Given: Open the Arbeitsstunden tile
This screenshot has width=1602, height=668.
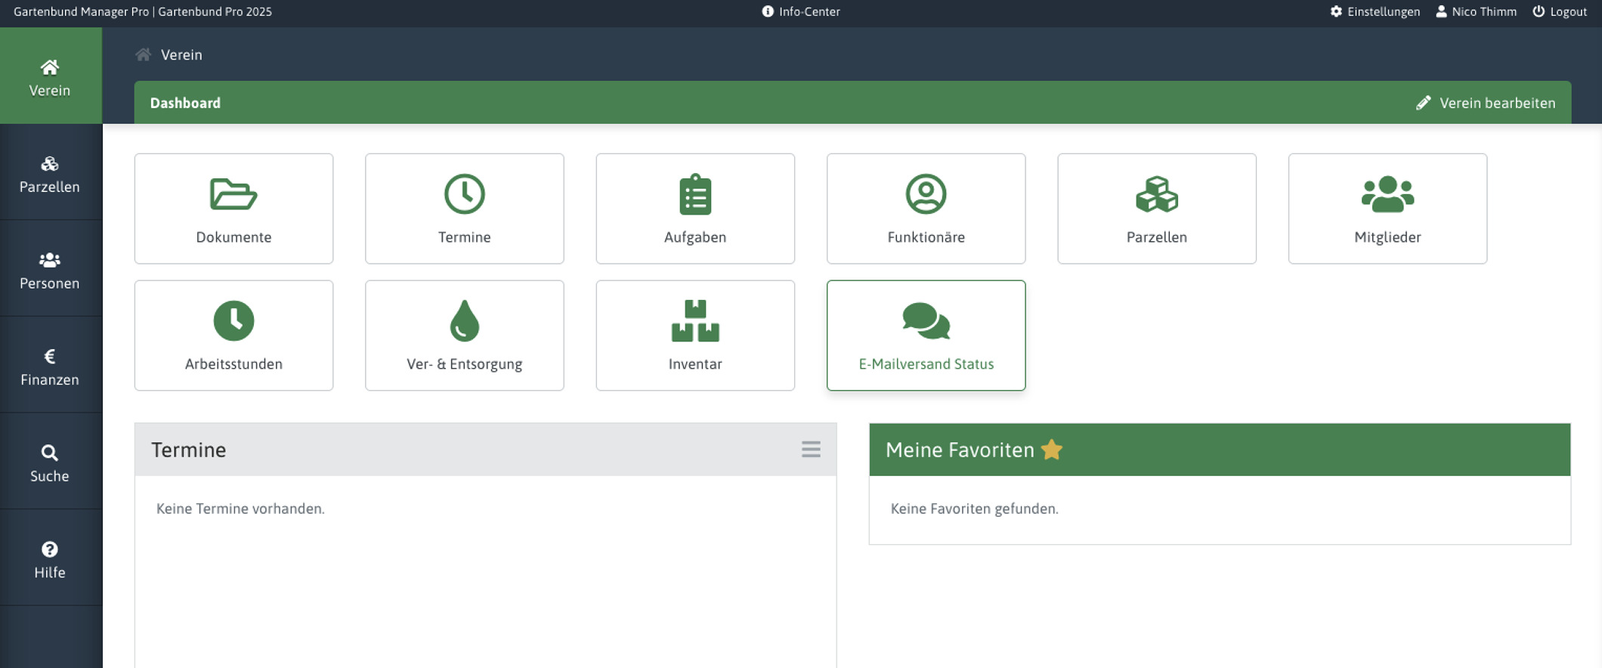Looking at the screenshot, I should coord(233,336).
